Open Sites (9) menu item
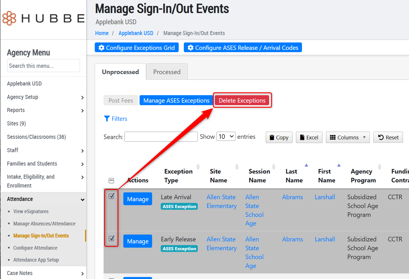This screenshot has height=279, width=409. pos(17,123)
